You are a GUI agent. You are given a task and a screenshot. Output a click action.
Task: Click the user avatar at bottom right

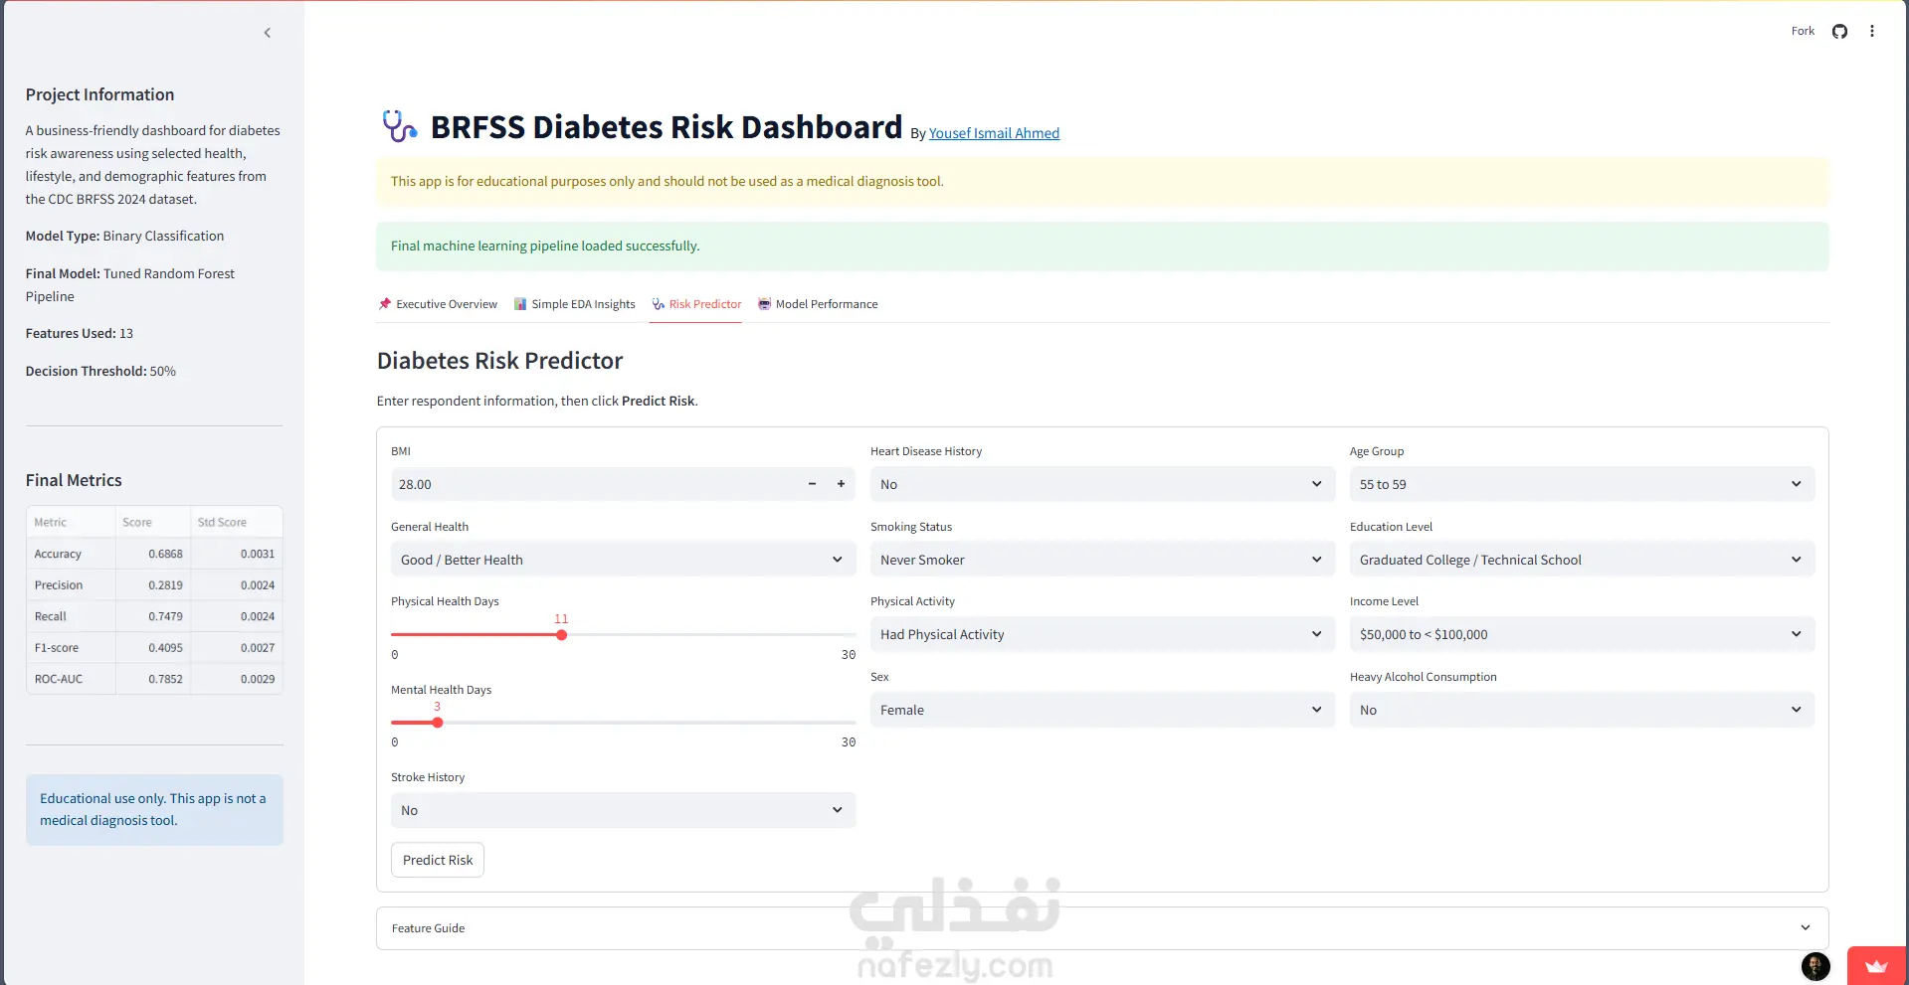tap(1815, 966)
